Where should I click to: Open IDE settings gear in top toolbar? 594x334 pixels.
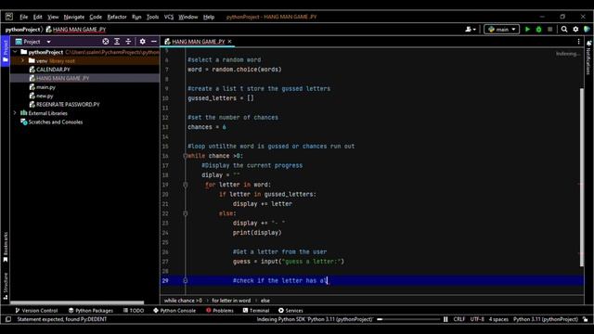coord(575,29)
